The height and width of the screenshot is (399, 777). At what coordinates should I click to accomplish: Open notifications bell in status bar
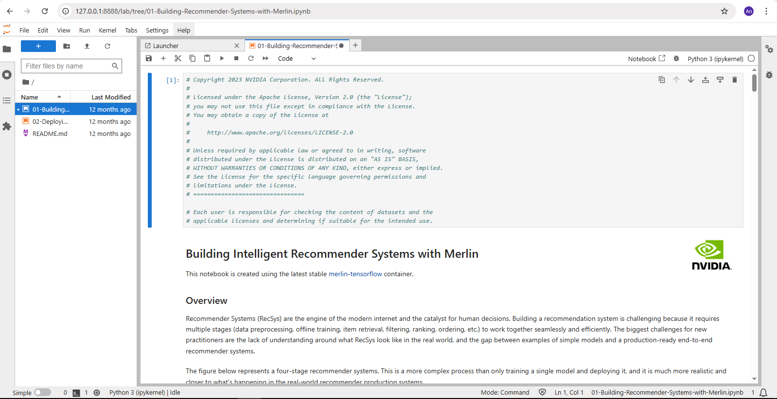point(763,393)
